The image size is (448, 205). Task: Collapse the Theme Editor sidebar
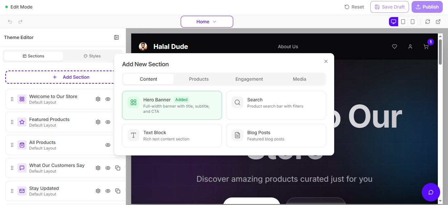point(116,37)
